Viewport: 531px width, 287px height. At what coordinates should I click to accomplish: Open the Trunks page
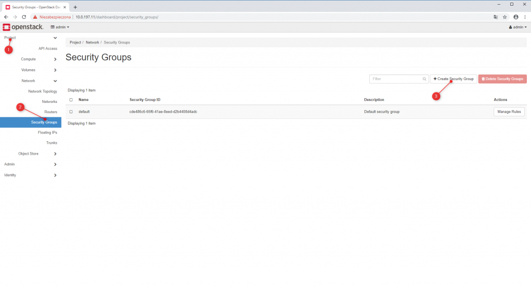point(52,143)
